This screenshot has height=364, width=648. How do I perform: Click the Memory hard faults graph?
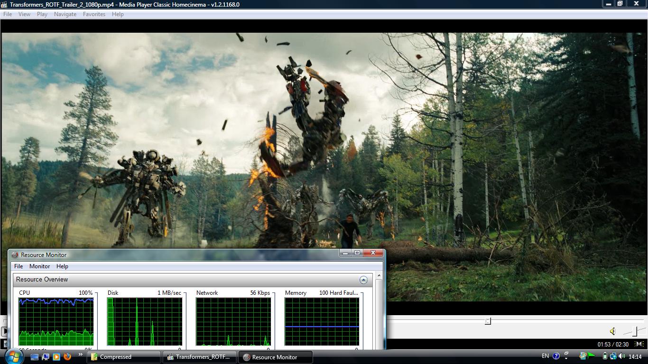(322, 322)
